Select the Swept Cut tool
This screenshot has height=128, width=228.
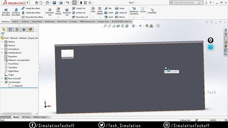(x=79, y=9)
